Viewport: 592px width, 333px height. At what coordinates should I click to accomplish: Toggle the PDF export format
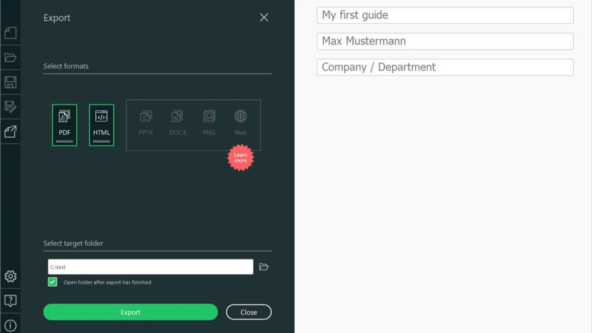pyautogui.click(x=65, y=125)
